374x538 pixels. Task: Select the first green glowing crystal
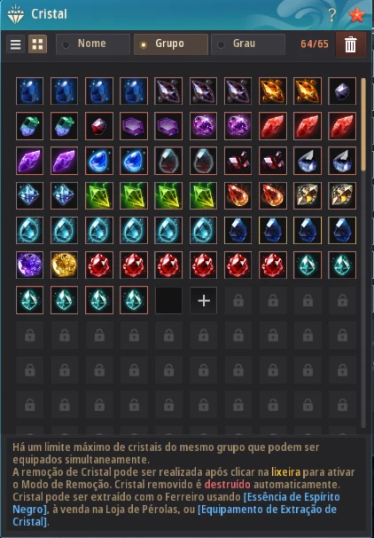[x=99, y=196]
